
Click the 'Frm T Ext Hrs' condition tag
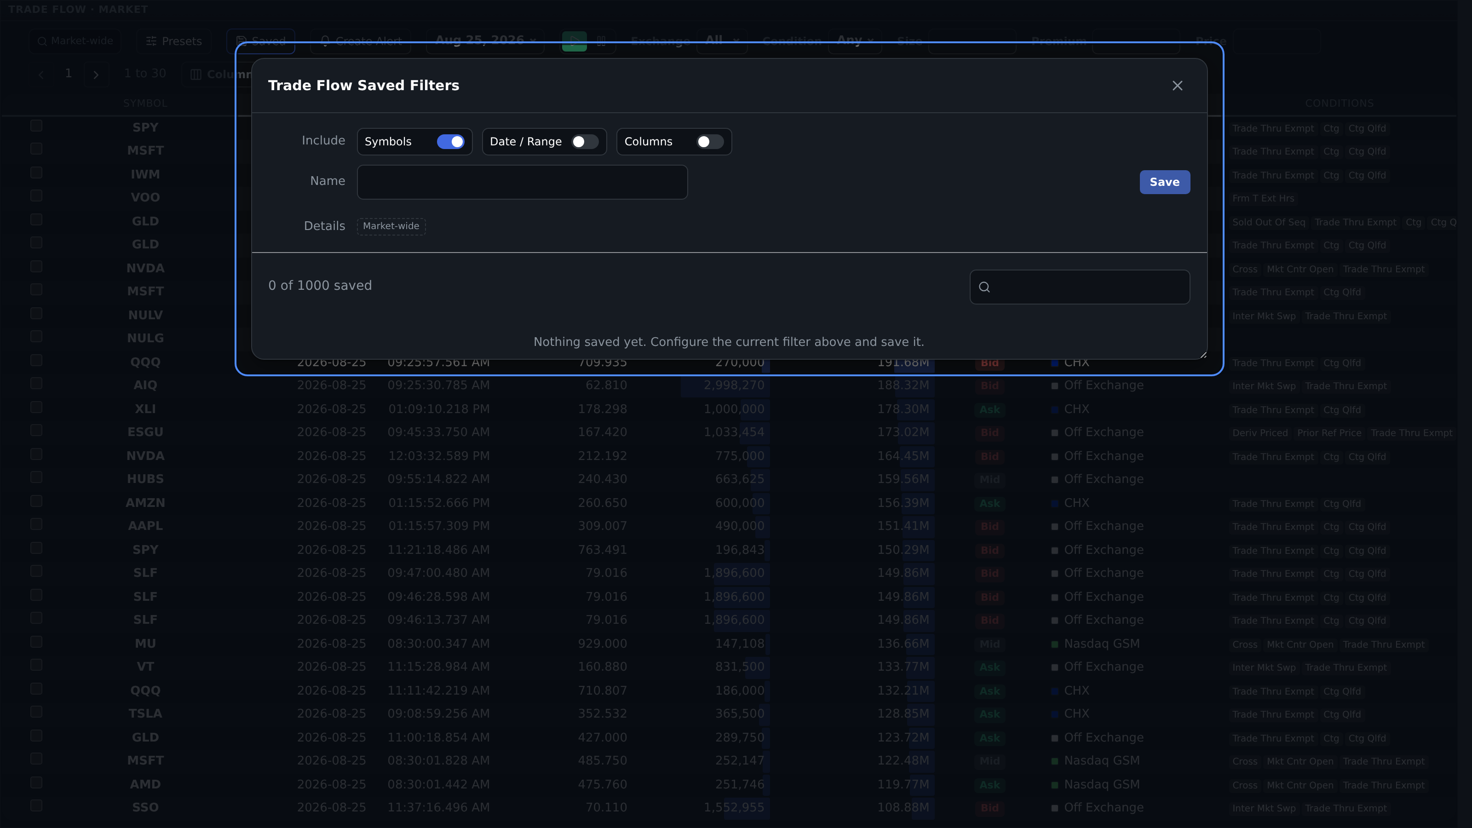pyautogui.click(x=1263, y=198)
